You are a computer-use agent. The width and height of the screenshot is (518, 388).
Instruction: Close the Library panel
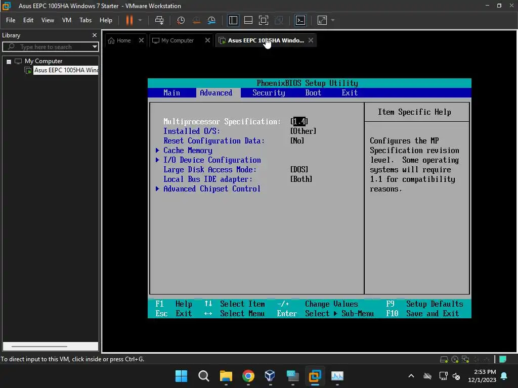point(95,35)
